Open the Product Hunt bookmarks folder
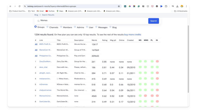 pyautogui.click(x=18, y=11)
